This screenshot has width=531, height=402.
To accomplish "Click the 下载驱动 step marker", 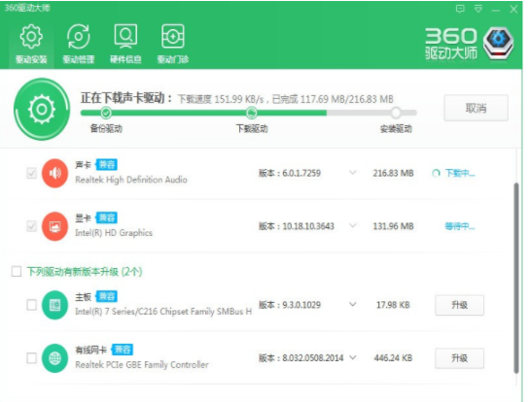I will coord(251,113).
